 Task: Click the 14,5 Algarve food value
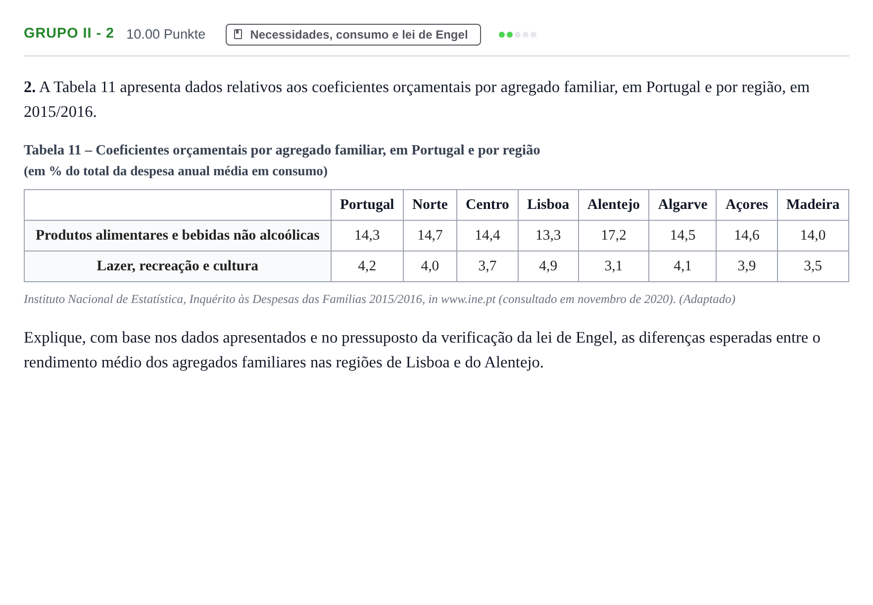tap(682, 235)
